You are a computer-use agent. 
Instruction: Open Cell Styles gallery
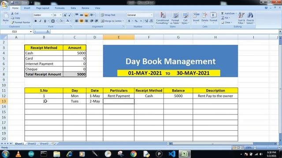[x=185, y=18]
